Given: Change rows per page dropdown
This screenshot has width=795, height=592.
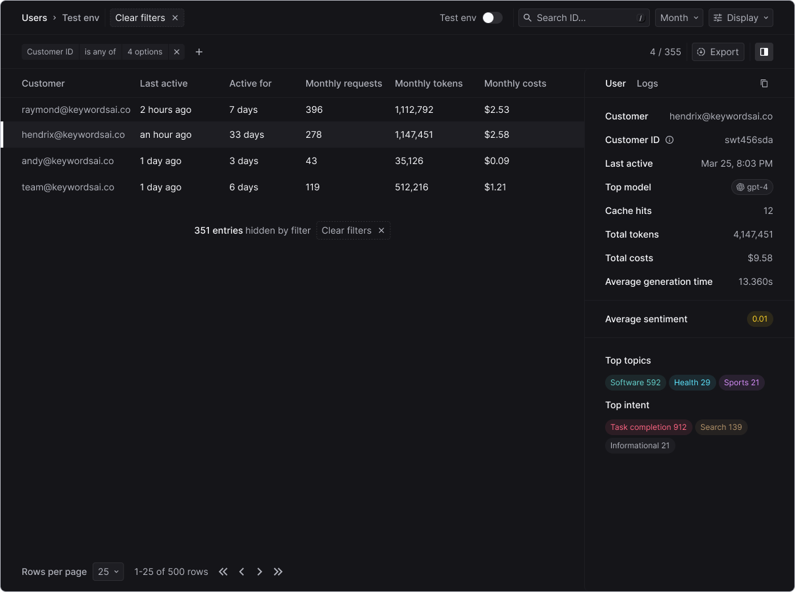Looking at the screenshot, I should [x=108, y=572].
